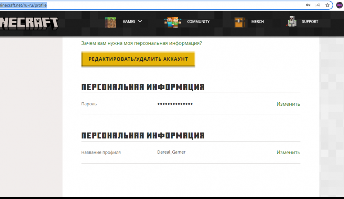Viewport: 344px width, 199px height.
Task: Click the ПЕРСОНАЛЬНАЯ ИНФОРМАЦИЯ heading above Название профиля
Action: (143, 136)
